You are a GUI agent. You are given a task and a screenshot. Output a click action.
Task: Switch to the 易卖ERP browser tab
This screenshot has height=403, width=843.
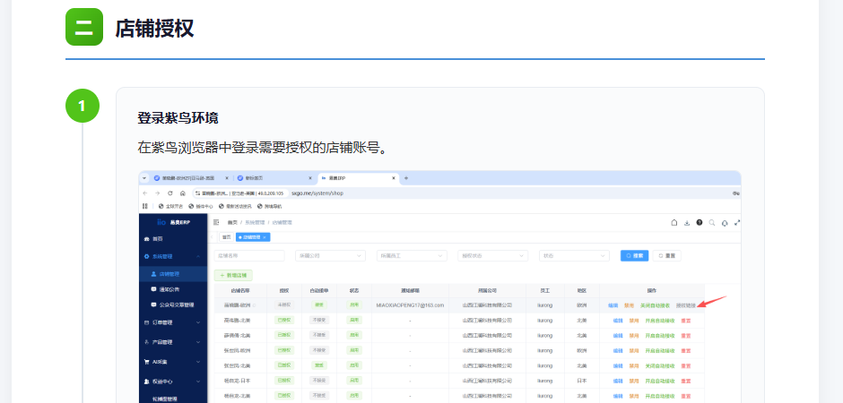click(359, 178)
